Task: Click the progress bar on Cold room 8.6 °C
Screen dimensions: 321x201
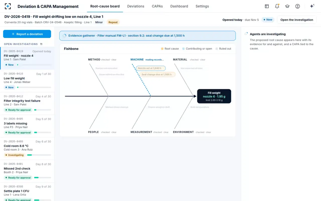Action: [39, 155]
